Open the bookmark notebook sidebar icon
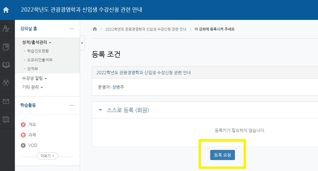This screenshot has width=318, height=171. coord(6,47)
